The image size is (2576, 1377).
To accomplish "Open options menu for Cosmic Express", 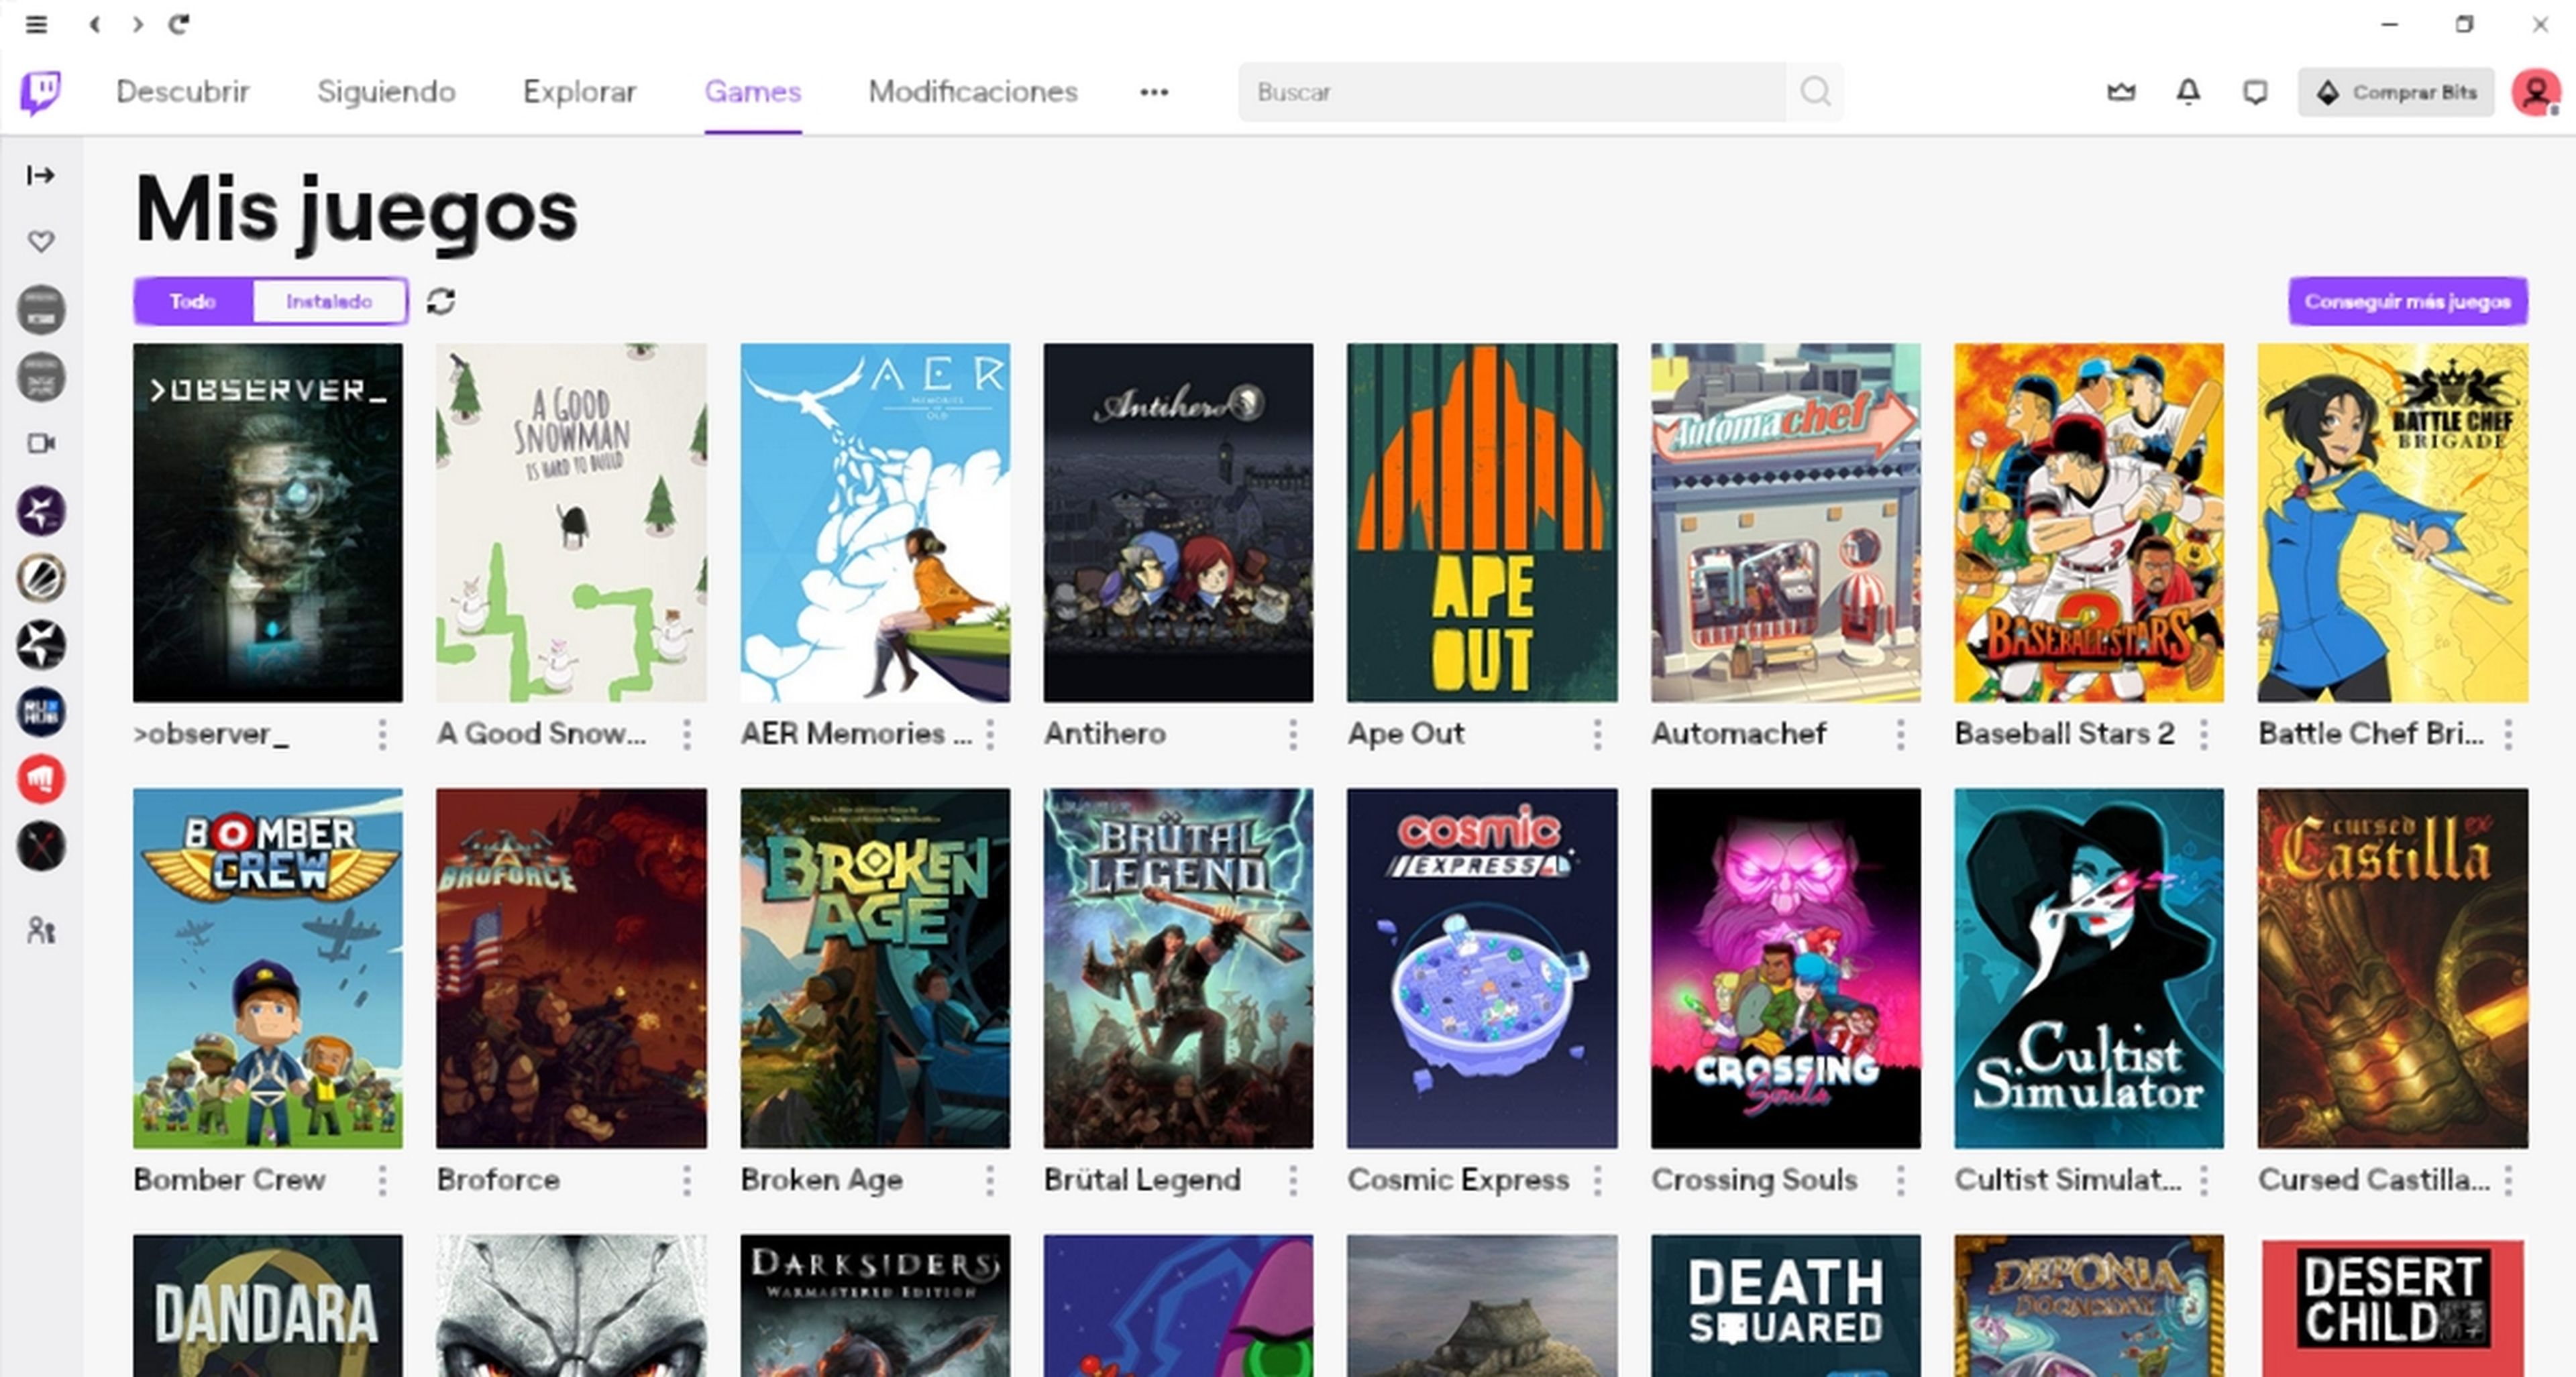I will point(1597,1181).
